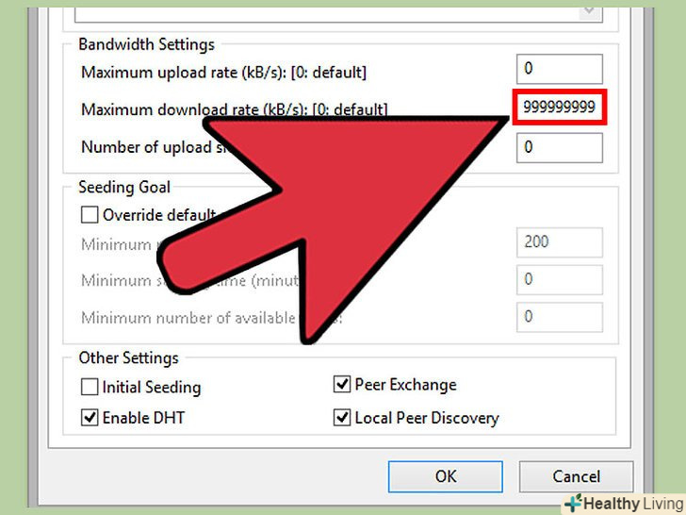686x515 pixels.
Task: Click the Minimum seeding time field
Action: coord(559,279)
